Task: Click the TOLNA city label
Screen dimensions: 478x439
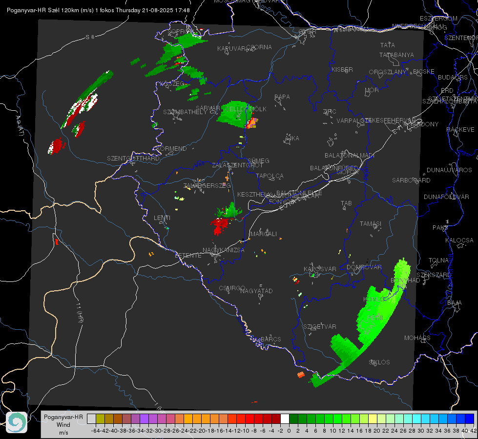Action: point(438,260)
